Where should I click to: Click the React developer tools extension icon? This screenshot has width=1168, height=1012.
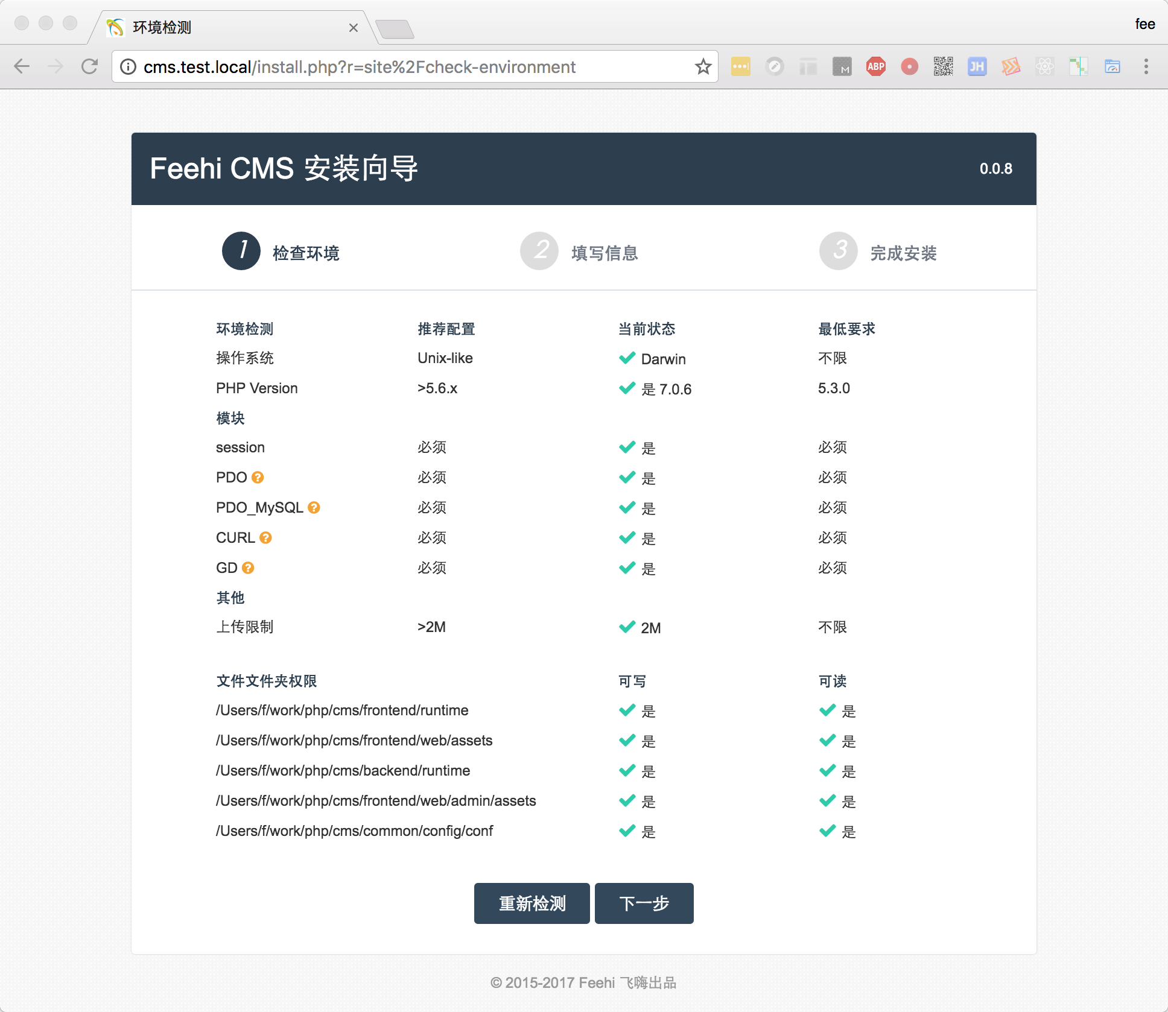[1044, 66]
